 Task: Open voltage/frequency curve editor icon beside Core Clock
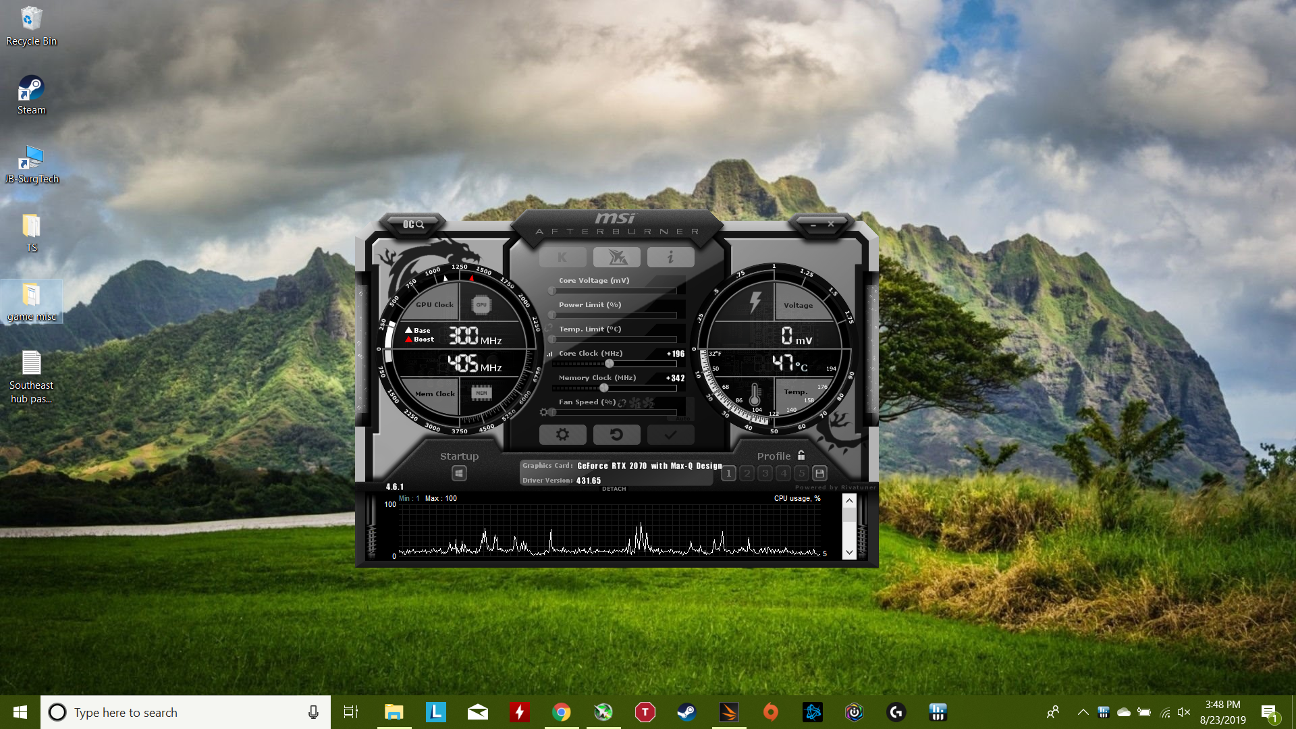click(x=549, y=354)
